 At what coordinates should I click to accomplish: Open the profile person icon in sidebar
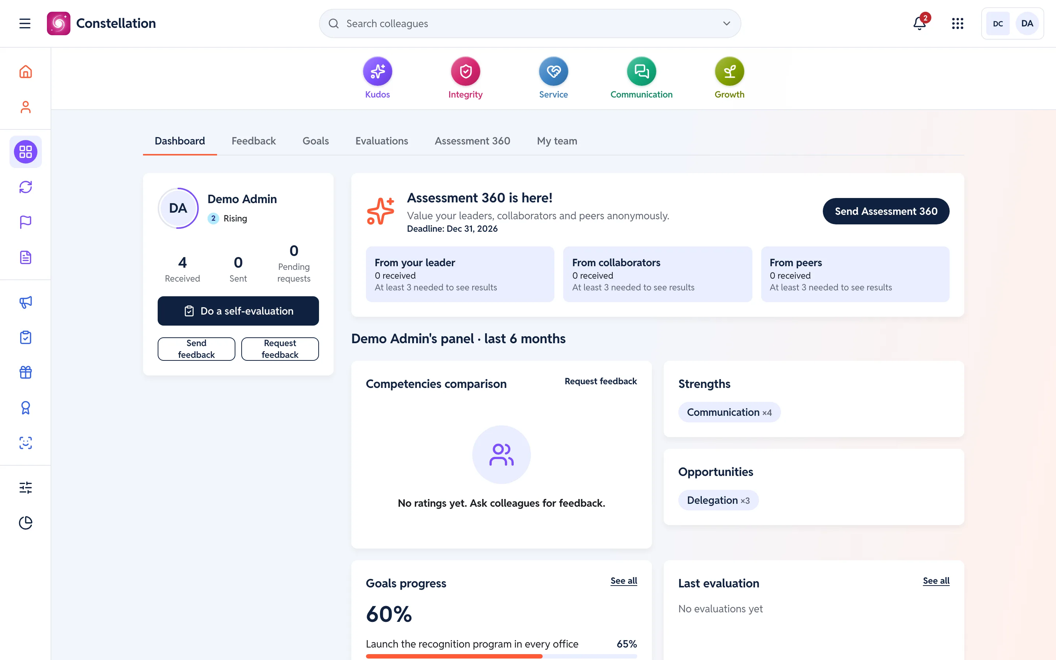pos(26,107)
